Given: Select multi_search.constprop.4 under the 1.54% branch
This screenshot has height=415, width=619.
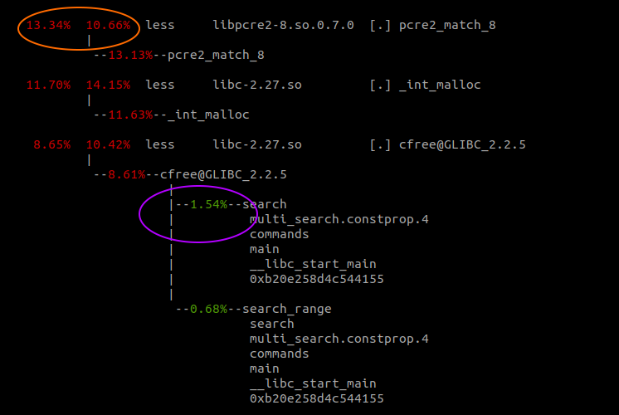Looking at the screenshot, I should tap(339, 219).
